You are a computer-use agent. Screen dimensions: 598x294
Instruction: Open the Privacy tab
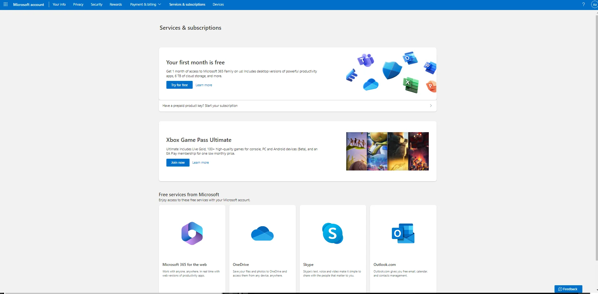[78, 4]
